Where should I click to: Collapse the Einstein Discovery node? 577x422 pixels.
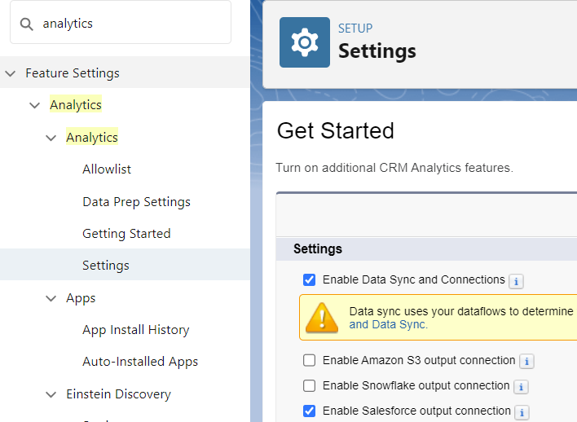51,394
